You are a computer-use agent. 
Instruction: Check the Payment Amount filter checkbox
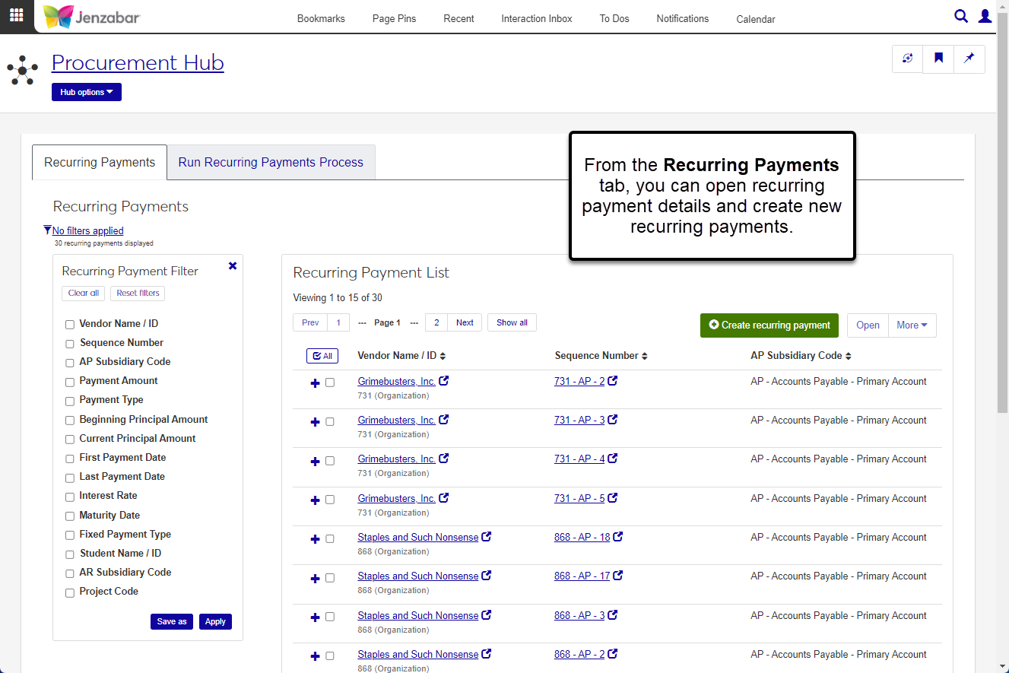(x=70, y=382)
